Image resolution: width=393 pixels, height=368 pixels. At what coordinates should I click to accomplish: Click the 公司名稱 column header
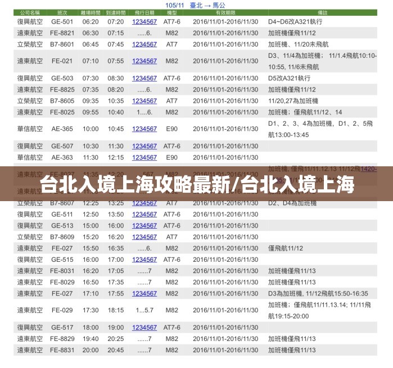point(30,13)
